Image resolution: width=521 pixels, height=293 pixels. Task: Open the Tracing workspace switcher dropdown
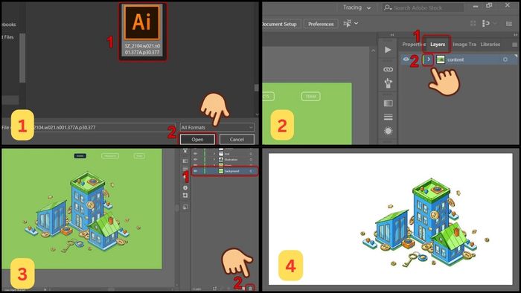pos(357,7)
